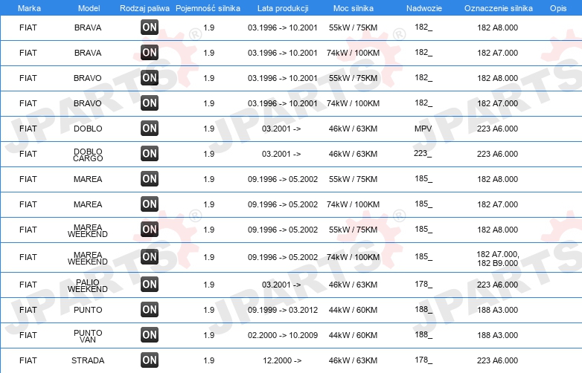Select ON icon in PALIO WEEKEND row
The width and height of the screenshot is (582, 373).
pyautogui.click(x=150, y=284)
